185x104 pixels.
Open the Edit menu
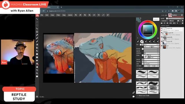pos(47,15)
